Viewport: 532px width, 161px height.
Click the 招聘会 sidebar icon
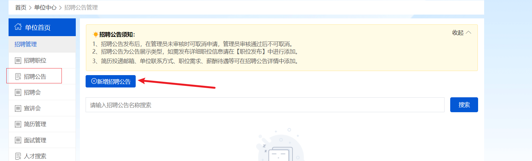coord(18,93)
